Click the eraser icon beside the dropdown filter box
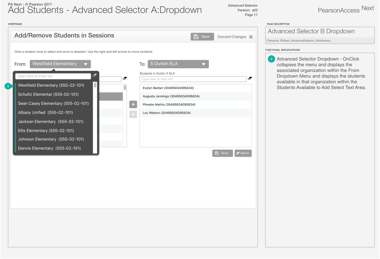Image resolution: width=380 pixels, height=259 pixels. (x=95, y=76)
